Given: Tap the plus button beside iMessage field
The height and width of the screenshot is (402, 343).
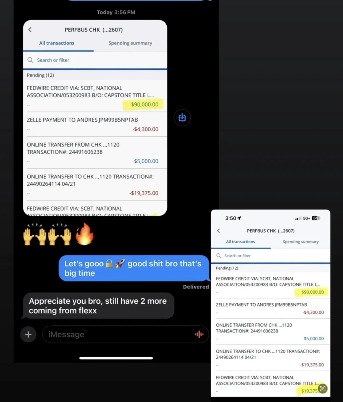Looking at the screenshot, I should [28, 334].
